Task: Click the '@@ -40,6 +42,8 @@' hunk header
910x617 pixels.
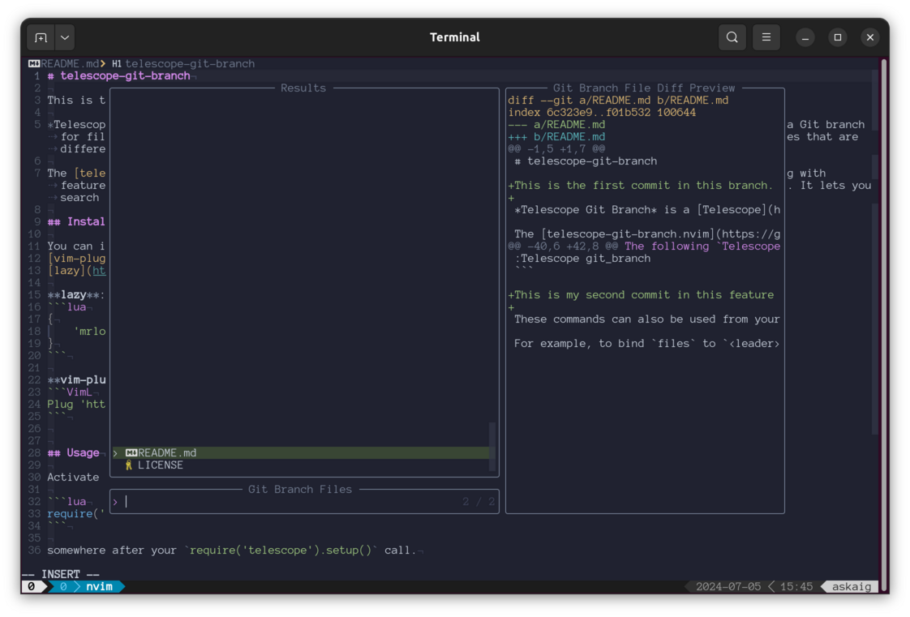Action: (563, 246)
